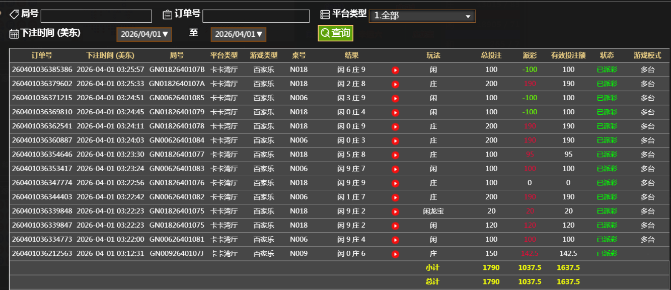Click the 订单号 text input field
The width and height of the screenshot is (671, 290).
256,16
